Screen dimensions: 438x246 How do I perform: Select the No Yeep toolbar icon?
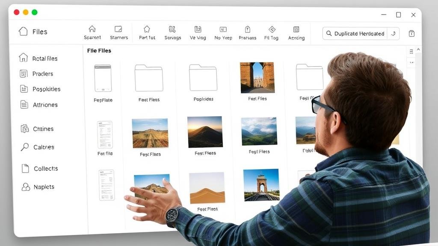[223, 29]
